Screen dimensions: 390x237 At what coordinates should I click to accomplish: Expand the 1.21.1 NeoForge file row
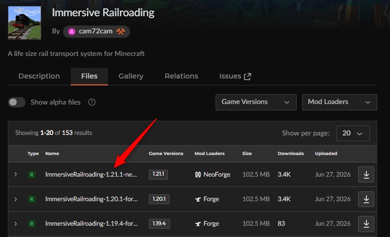16,174
